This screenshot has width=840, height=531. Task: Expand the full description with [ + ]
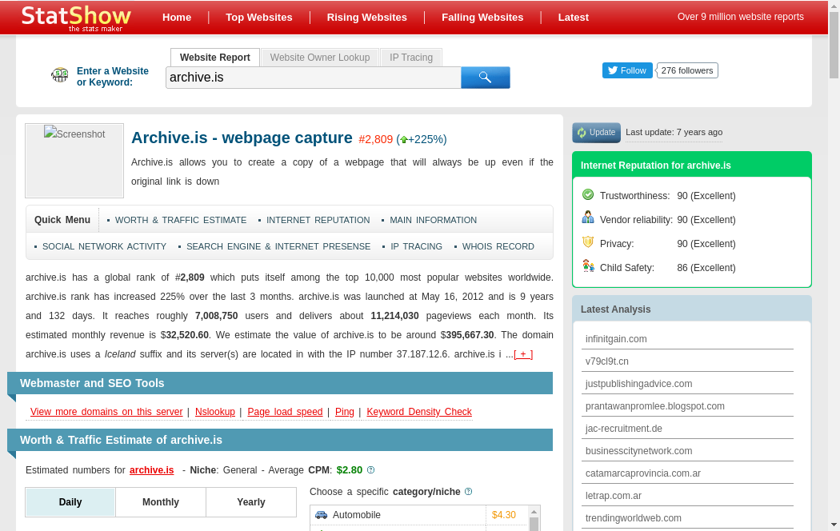tap(523, 354)
